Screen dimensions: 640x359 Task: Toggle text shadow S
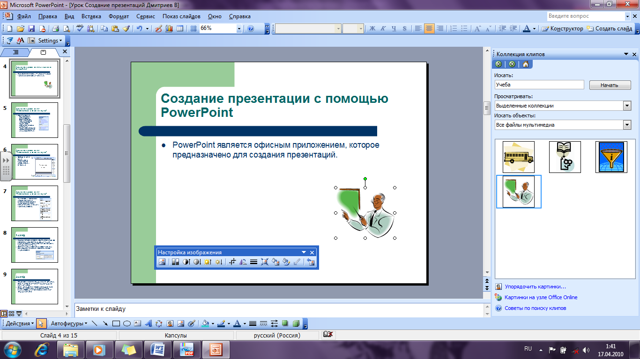pos(405,29)
